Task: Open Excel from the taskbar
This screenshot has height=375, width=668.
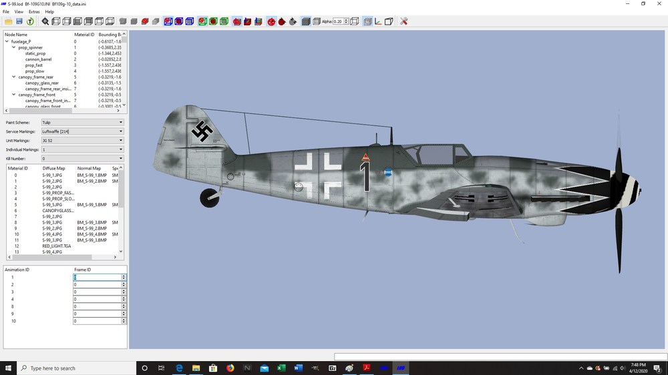Action: point(281,368)
